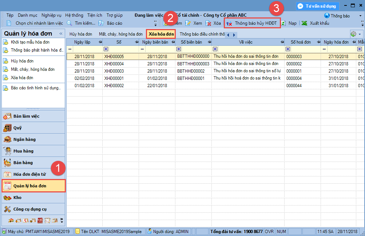Click the Messenger icon on Tư vấn sử dụng
365x236 pixels.
pos(300,6)
